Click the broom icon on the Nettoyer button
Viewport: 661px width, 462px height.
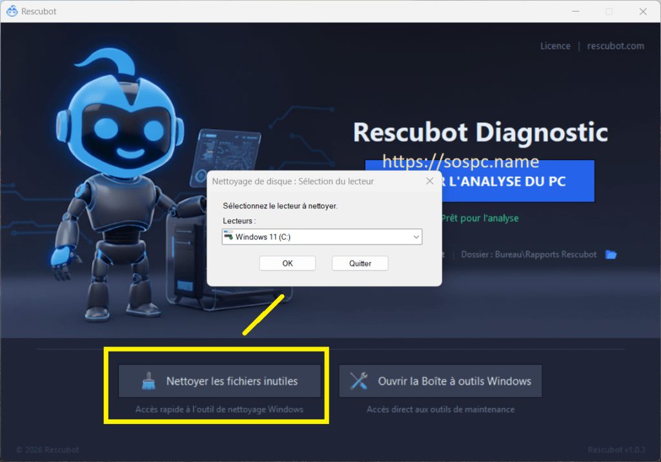click(148, 381)
